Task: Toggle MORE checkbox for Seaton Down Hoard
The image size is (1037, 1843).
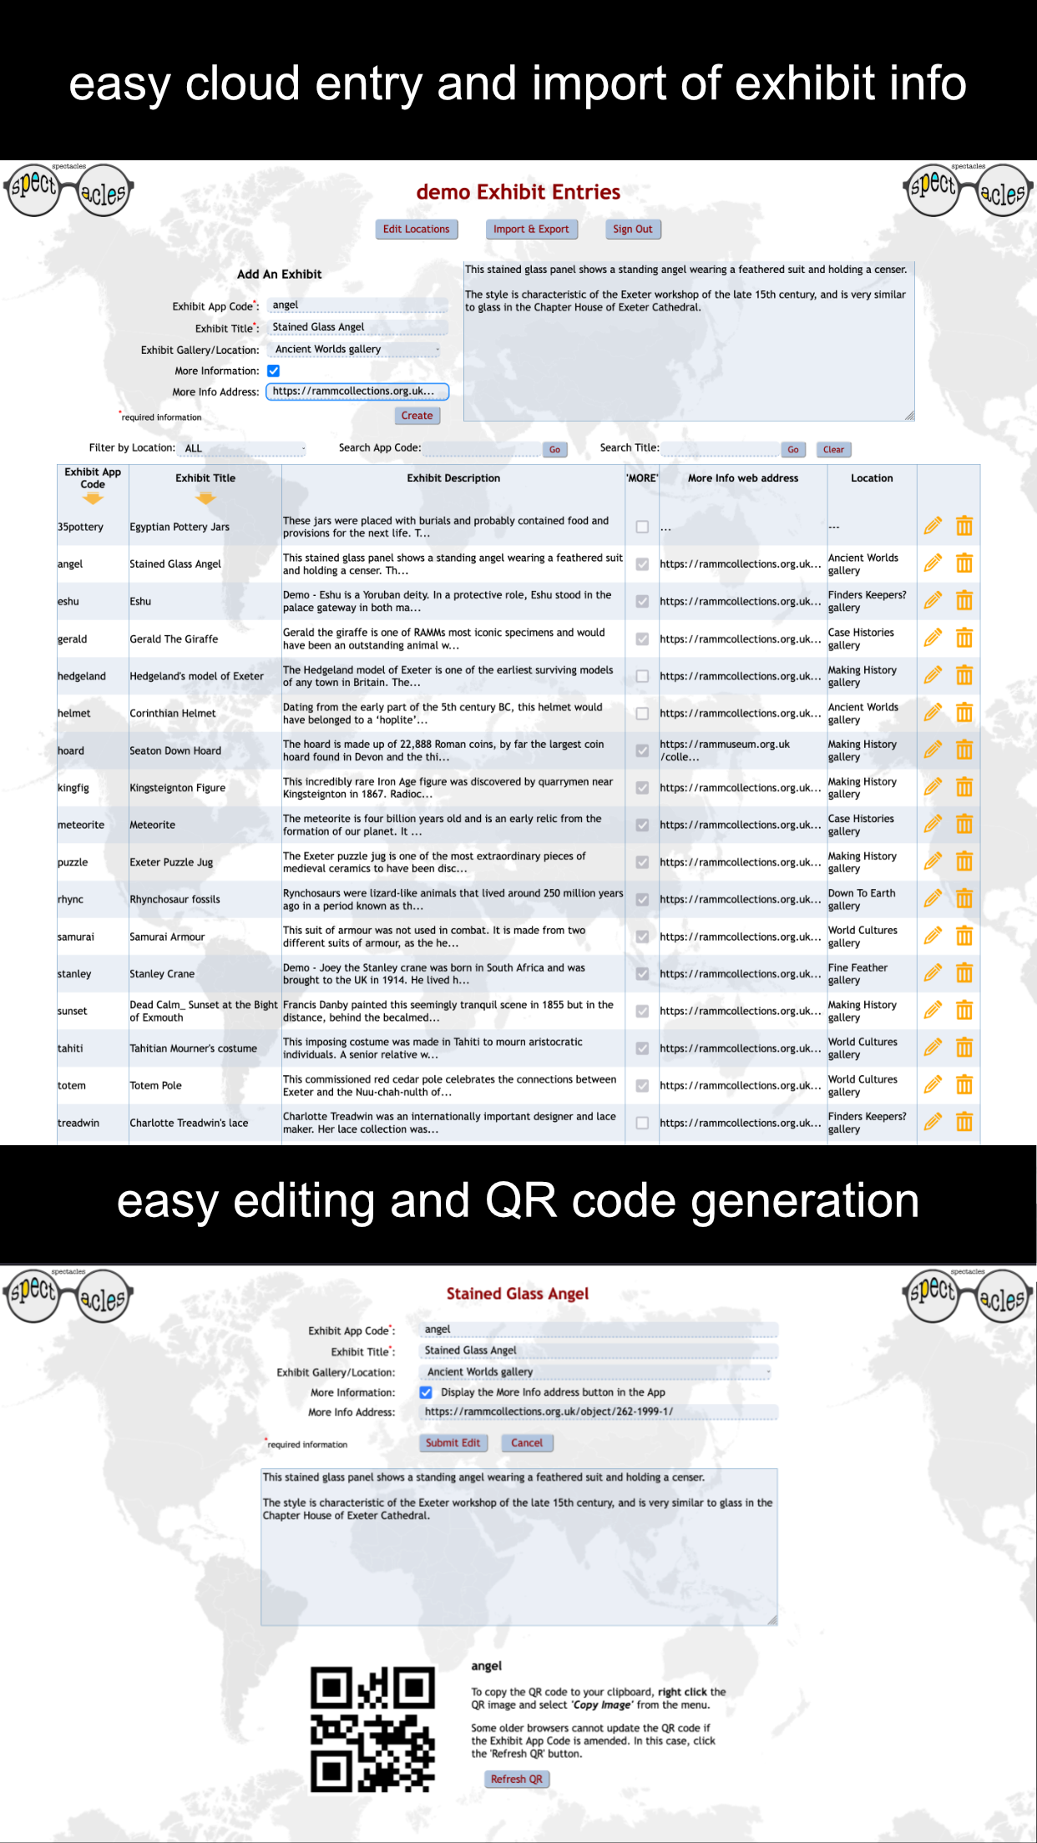Action: (x=642, y=750)
